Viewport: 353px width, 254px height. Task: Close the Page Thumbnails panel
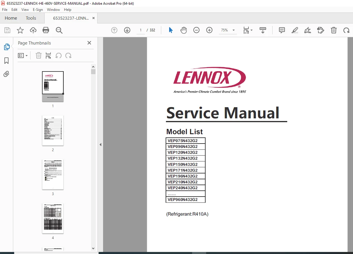click(89, 43)
